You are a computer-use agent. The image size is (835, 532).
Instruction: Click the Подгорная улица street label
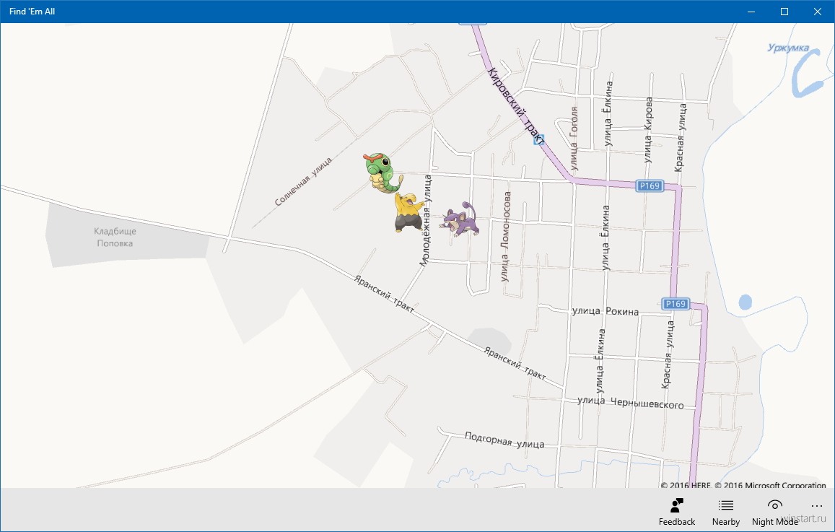tap(504, 440)
